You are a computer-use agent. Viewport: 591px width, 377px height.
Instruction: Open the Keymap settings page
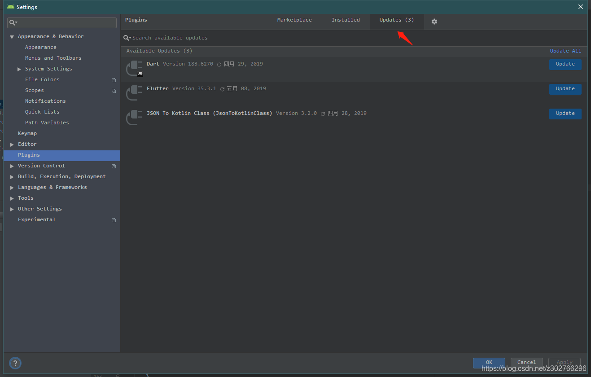tap(27, 134)
